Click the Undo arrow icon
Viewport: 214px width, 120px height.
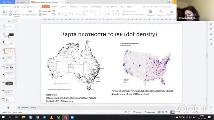click(x=31, y=7)
